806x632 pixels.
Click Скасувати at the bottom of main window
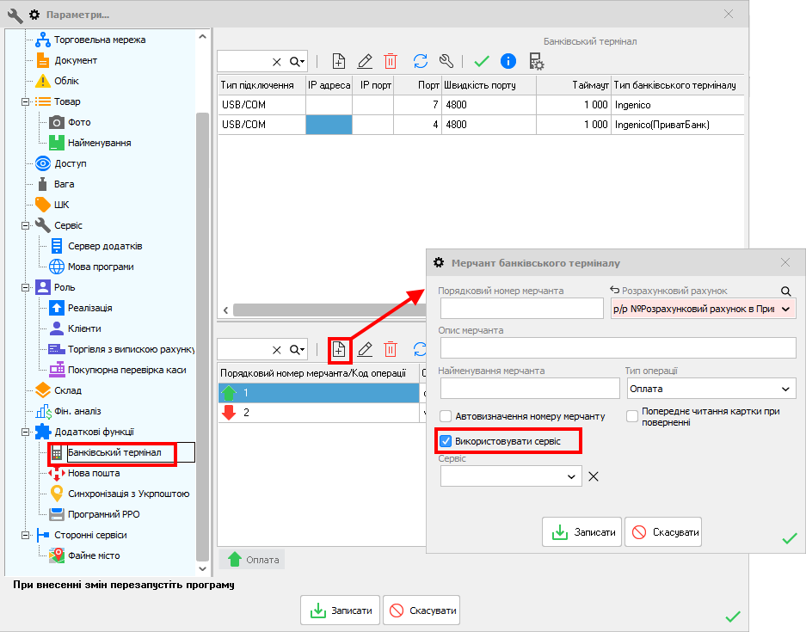(421, 611)
